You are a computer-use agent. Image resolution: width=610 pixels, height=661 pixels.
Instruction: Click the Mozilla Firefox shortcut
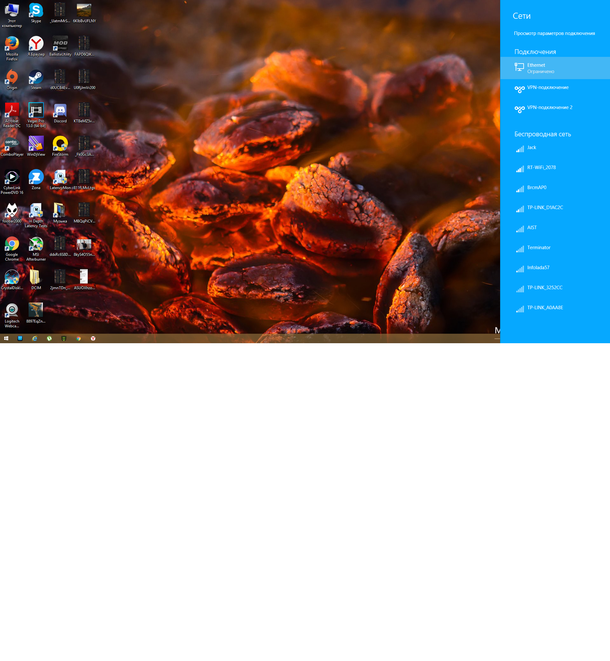(12, 44)
